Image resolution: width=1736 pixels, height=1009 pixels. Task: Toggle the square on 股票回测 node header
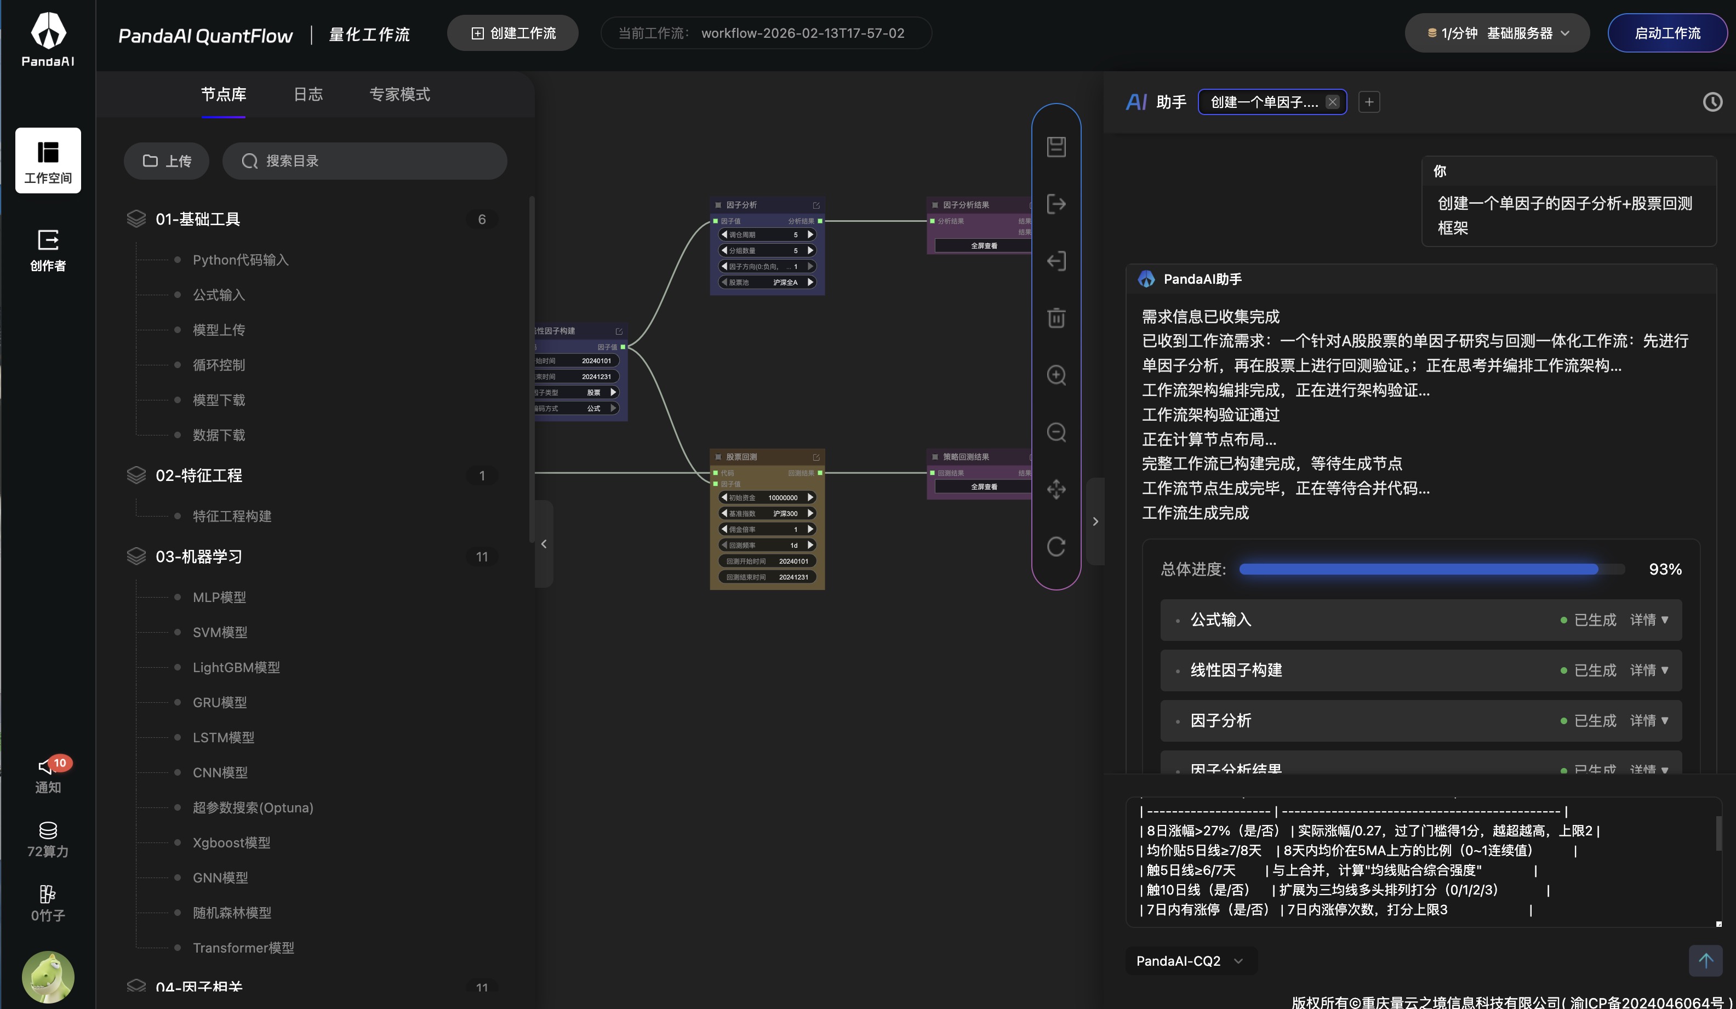point(718,457)
